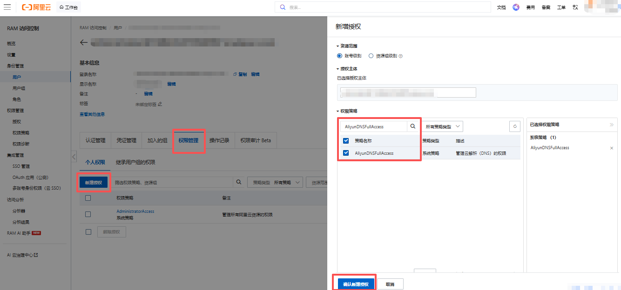
Task: Open 备案 in the top bar
Action: pos(546,7)
